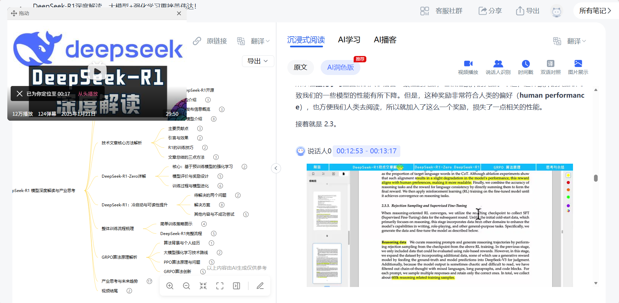Select node 算法背景与个人经历
The width and height of the screenshot is (619, 303).
(x=182, y=243)
